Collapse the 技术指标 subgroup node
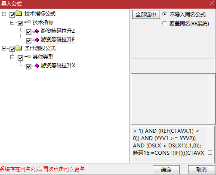 click(x=12, y=22)
